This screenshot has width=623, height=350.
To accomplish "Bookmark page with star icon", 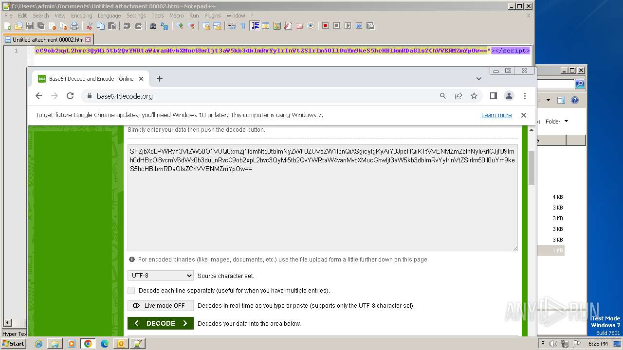I will [x=474, y=96].
